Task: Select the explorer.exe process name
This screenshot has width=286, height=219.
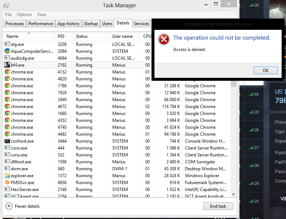Action: tap(22, 176)
